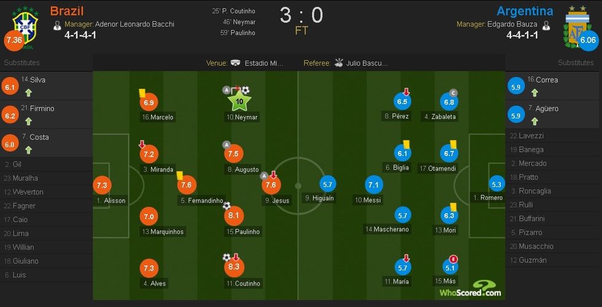
Task: Click goalkeeper Romero's 5.3 rating circle
Action: [x=496, y=184]
